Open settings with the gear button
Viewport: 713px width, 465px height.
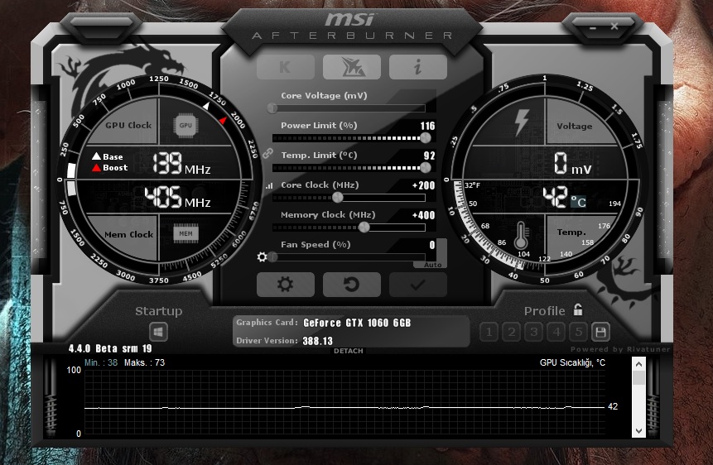[x=285, y=285]
